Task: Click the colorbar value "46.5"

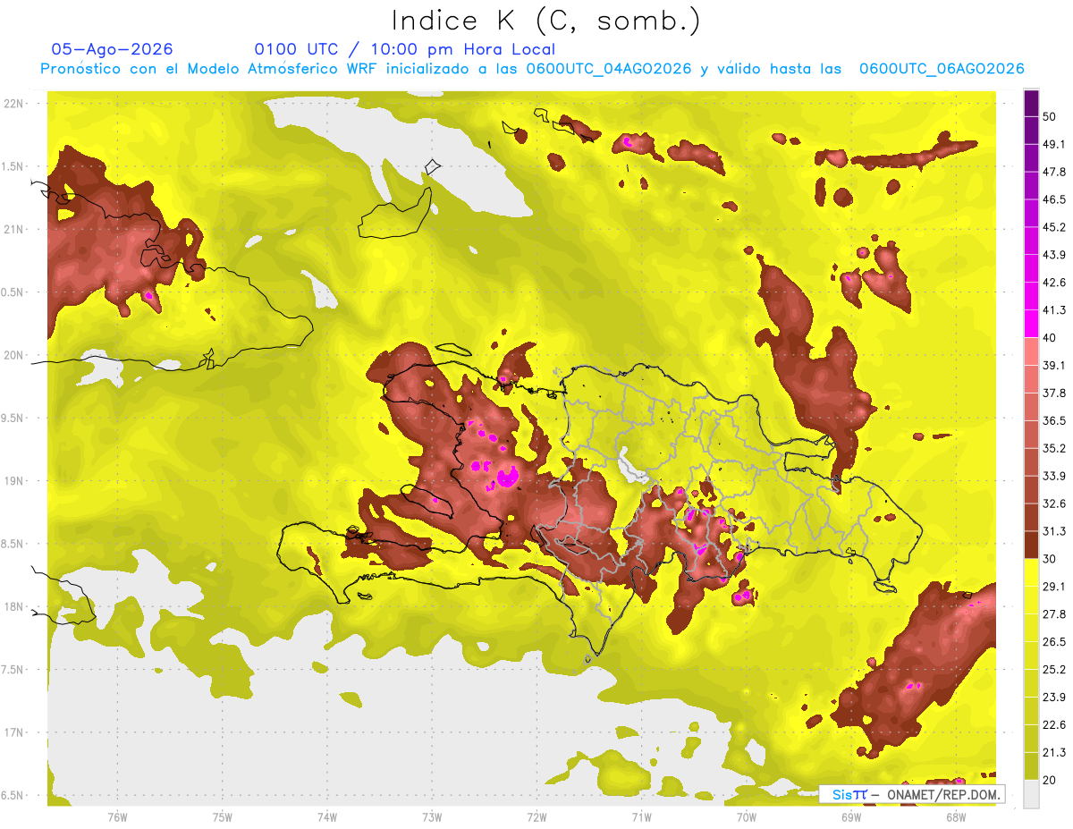Action: coord(1055,199)
